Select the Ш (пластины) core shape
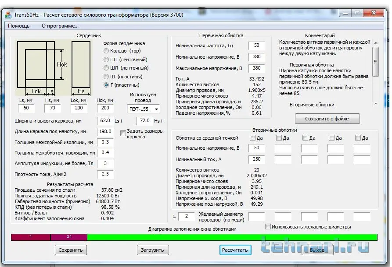Image resolution: width=392 pixels, height=267 pixels. (x=106, y=77)
